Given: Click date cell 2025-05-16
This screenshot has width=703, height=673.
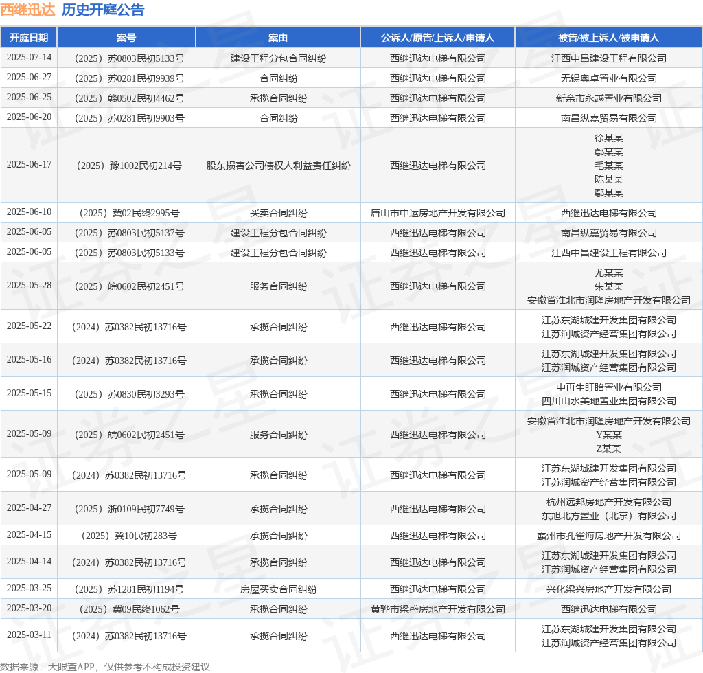Looking at the screenshot, I should click(29, 360).
